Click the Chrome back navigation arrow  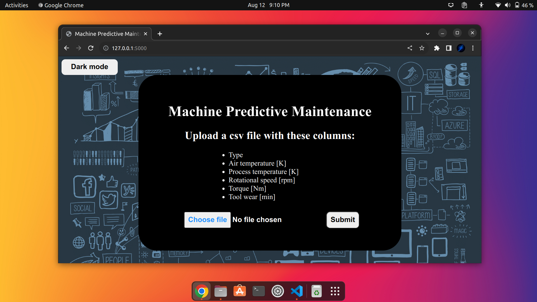tap(66, 48)
